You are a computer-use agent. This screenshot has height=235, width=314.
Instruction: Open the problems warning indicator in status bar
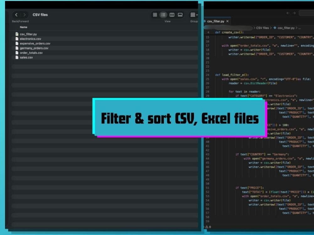(x=208, y=227)
